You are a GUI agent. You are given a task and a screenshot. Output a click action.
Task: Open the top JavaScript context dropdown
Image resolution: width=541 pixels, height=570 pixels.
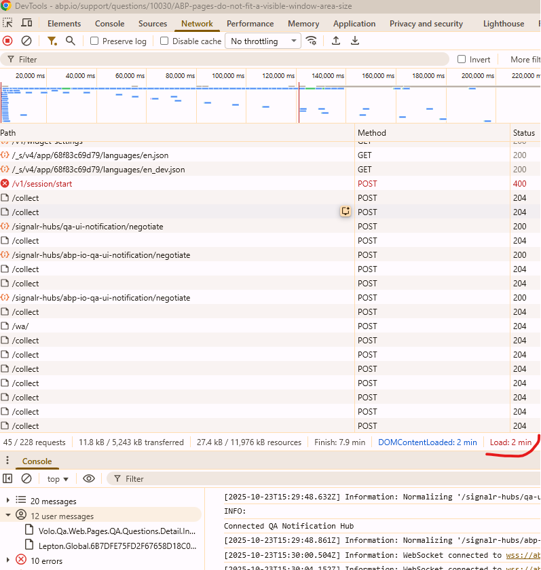[x=58, y=478]
